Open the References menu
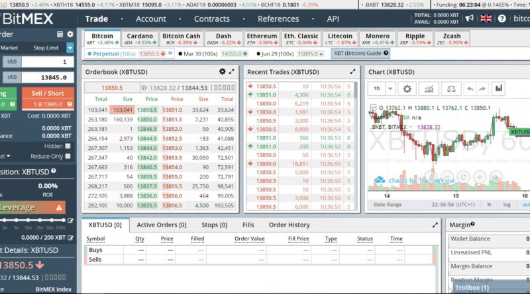Screen dimensions: 530x294 [278, 19]
